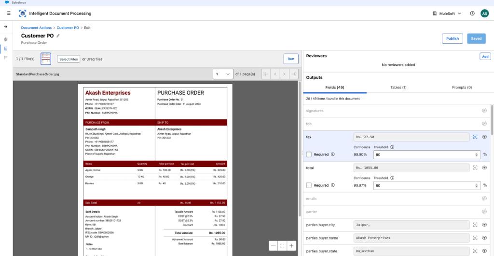Locate parties.buyer.name in the document
This screenshot has width=494, height=256.
[x=475, y=238]
